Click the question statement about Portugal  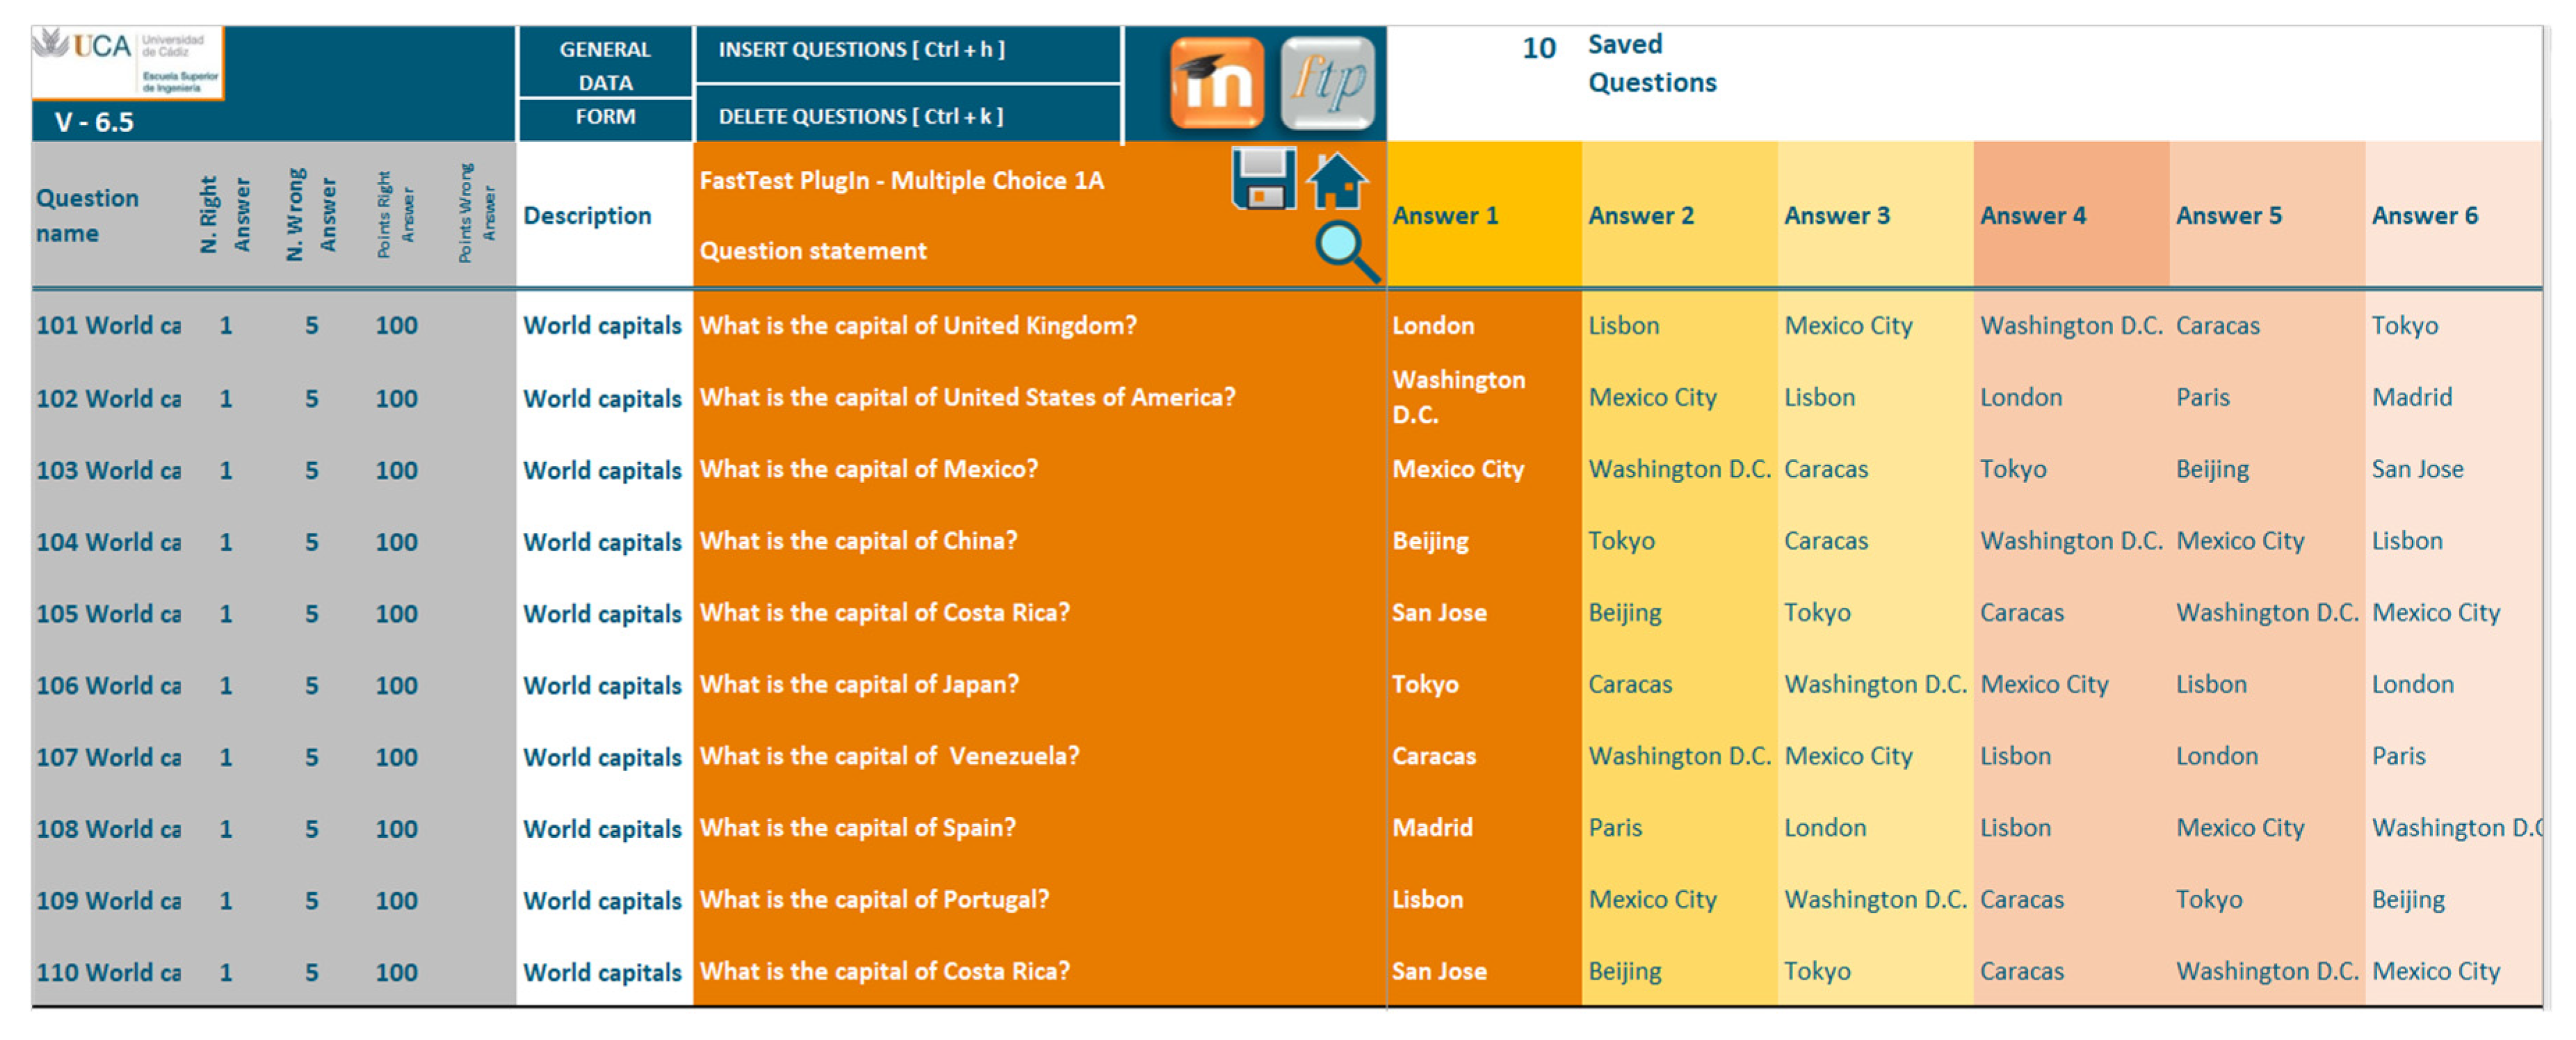click(874, 900)
